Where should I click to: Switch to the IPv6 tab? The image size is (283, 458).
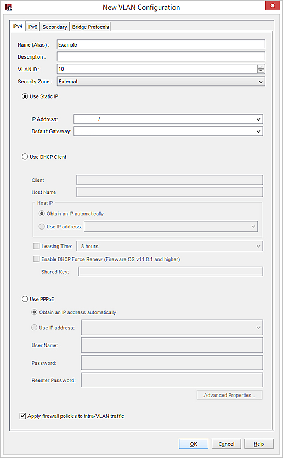(x=32, y=27)
